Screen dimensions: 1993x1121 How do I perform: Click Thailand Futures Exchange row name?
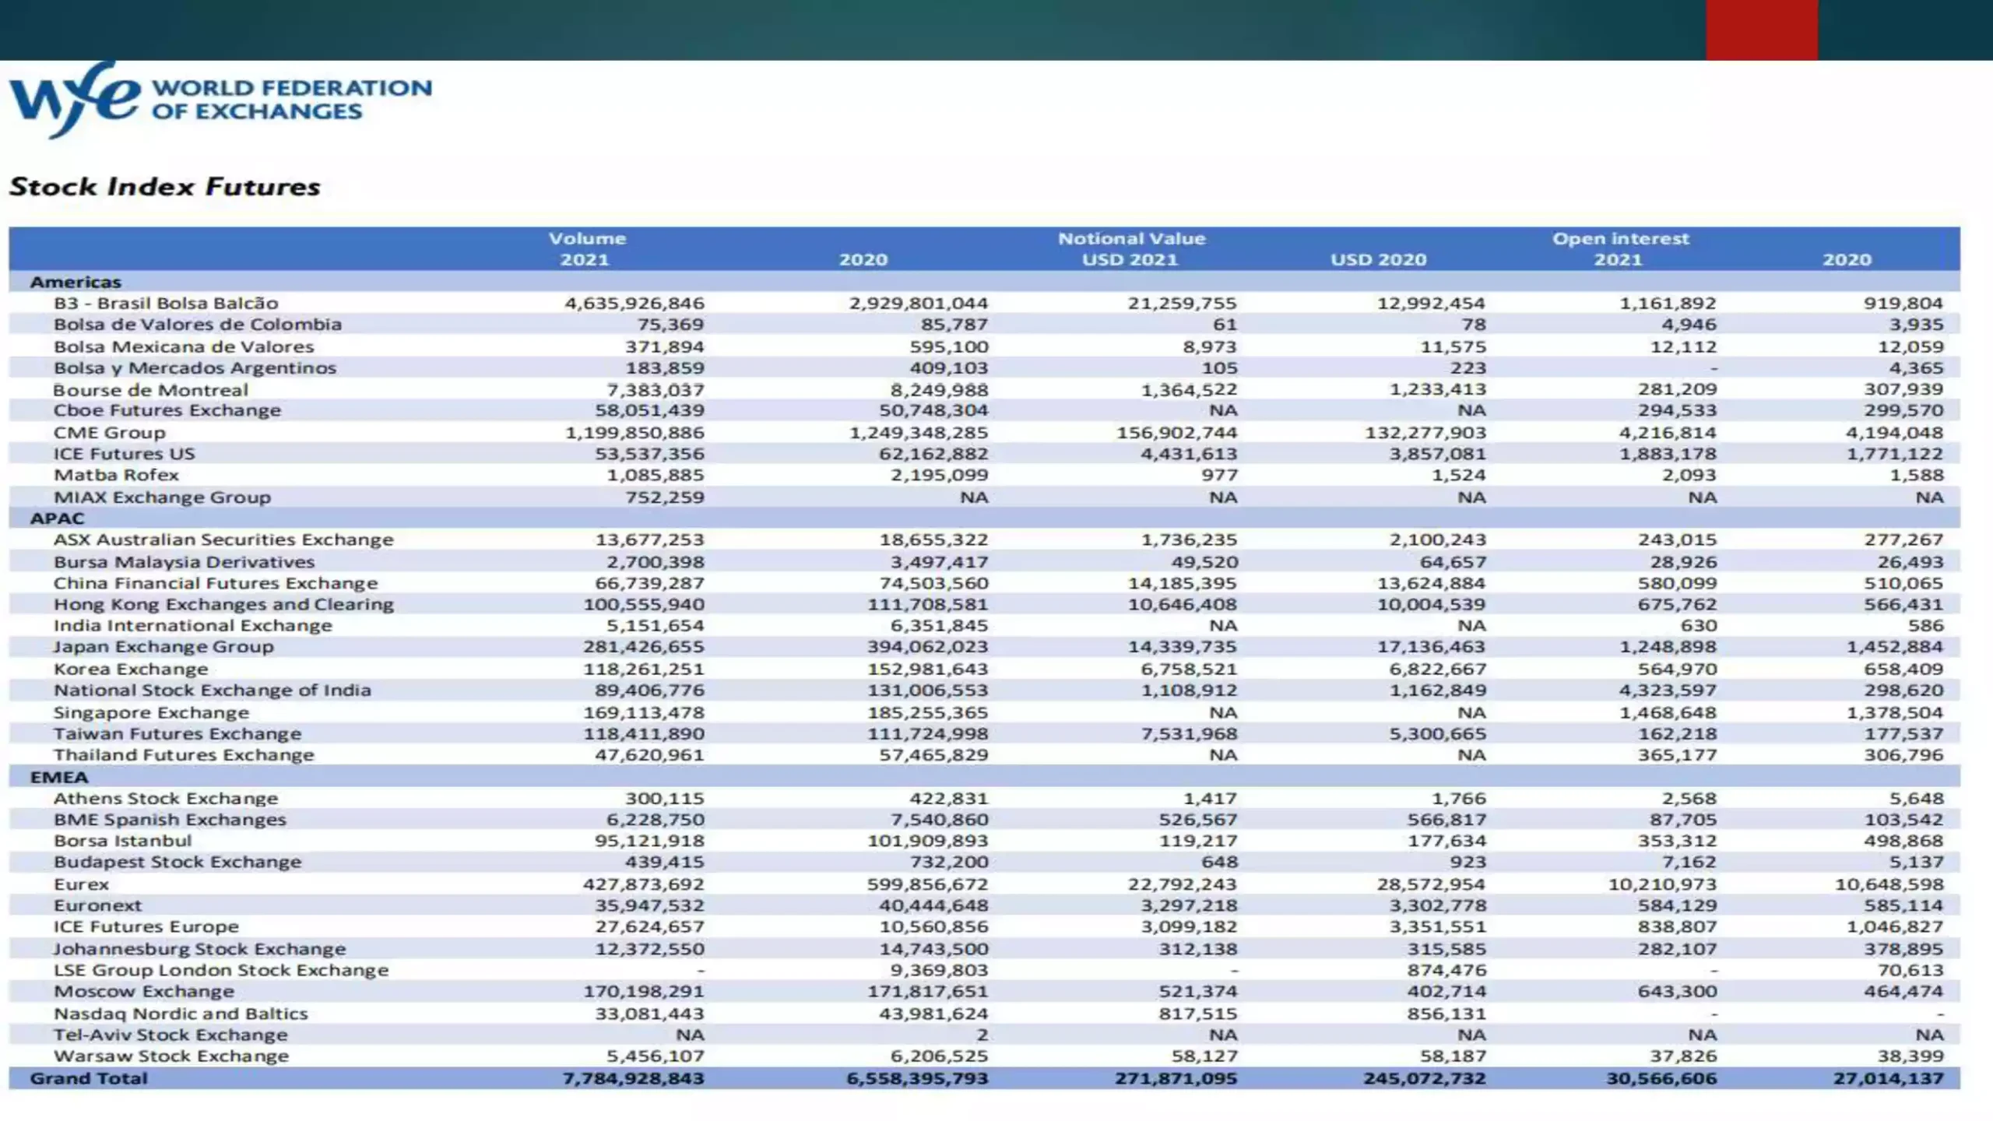click(x=184, y=754)
